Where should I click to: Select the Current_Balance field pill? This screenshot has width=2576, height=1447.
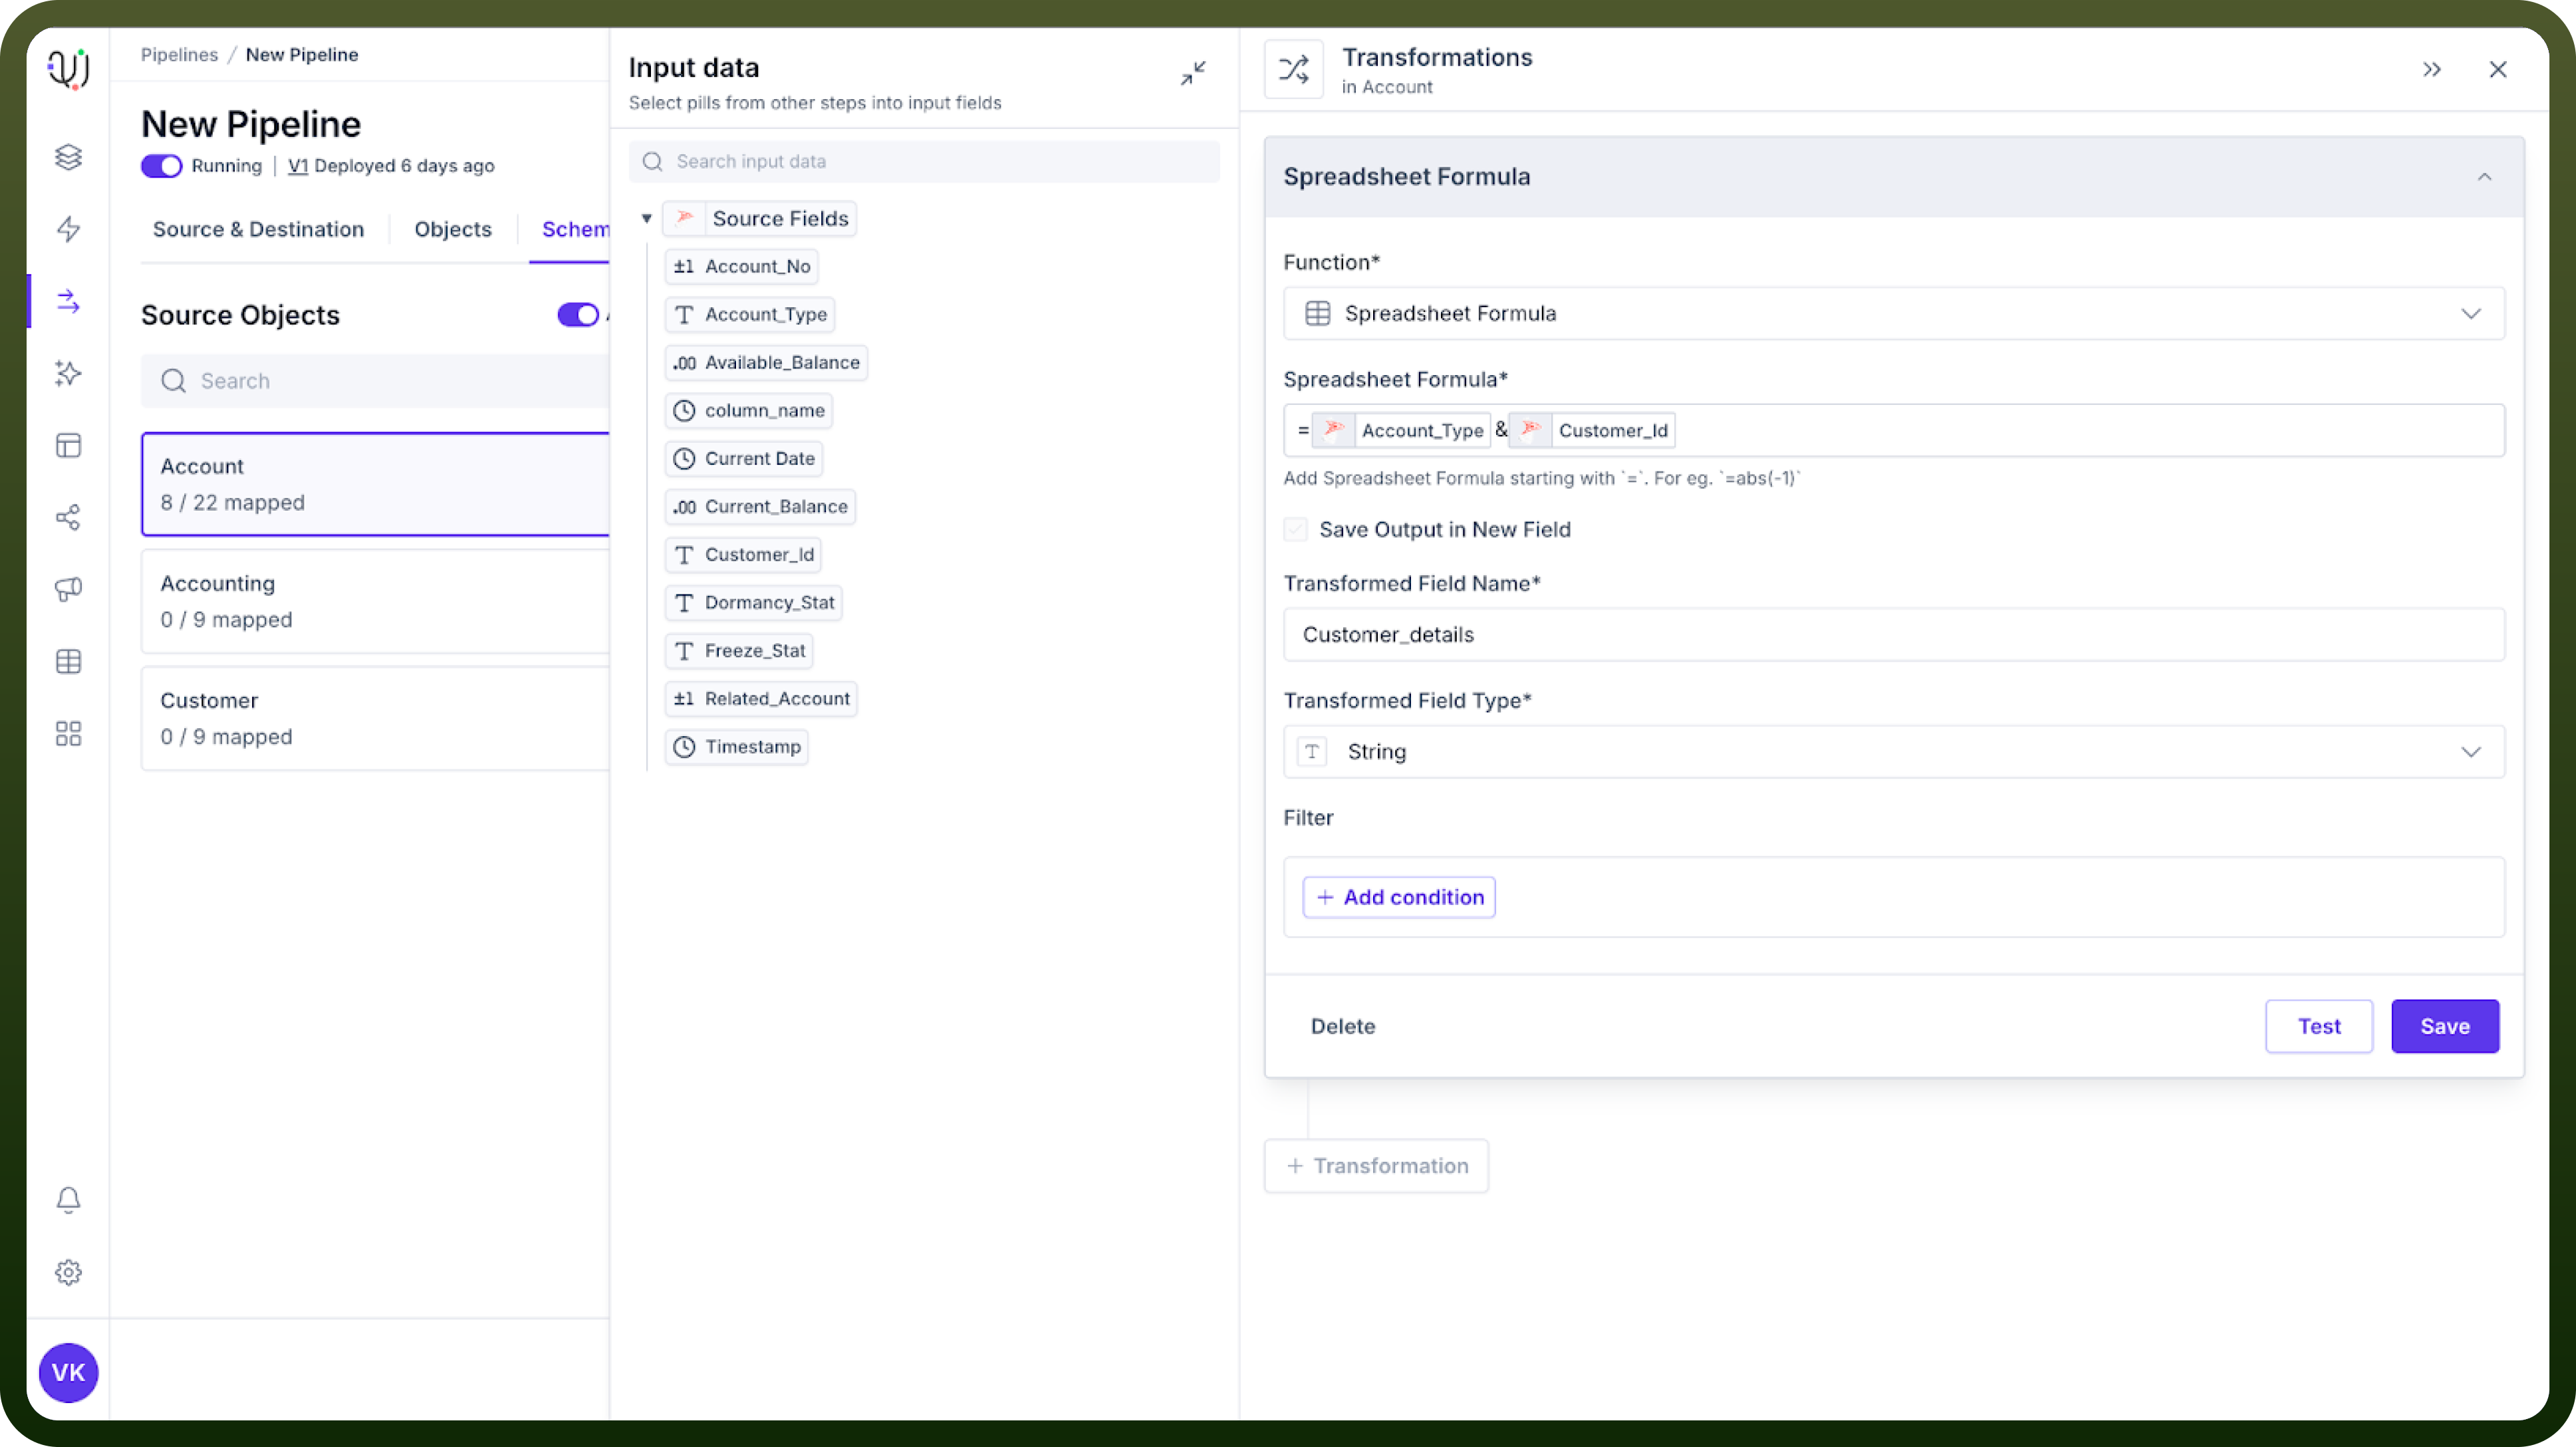click(x=760, y=506)
